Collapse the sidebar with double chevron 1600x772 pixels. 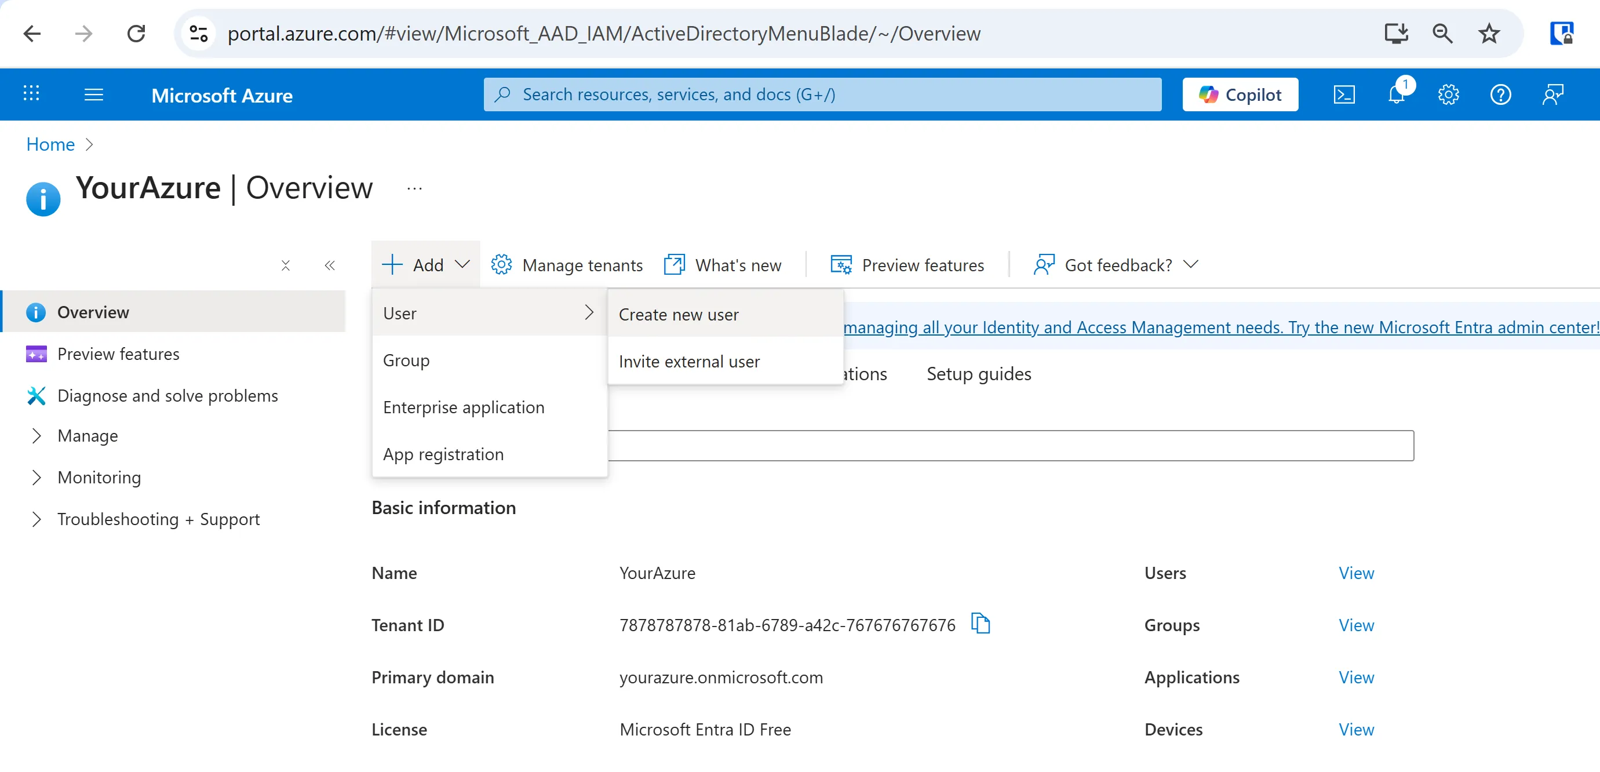330,266
